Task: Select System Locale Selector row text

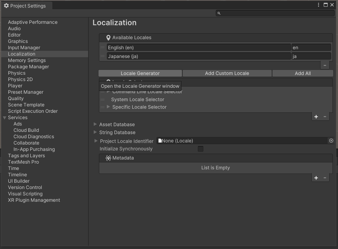Action: click(x=137, y=100)
